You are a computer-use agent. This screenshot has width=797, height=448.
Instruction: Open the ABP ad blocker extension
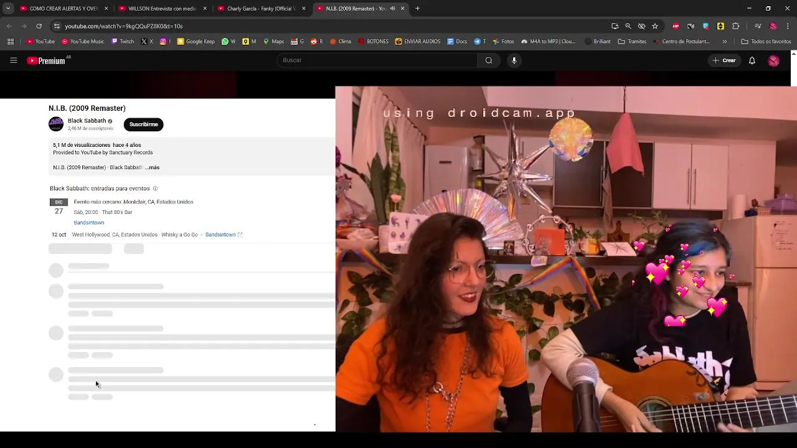pyautogui.click(x=676, y=26)
